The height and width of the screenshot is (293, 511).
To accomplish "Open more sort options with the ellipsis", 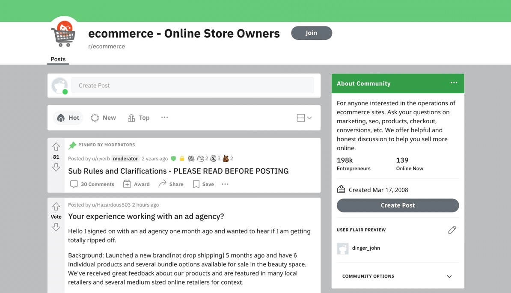I will (164, 117).
